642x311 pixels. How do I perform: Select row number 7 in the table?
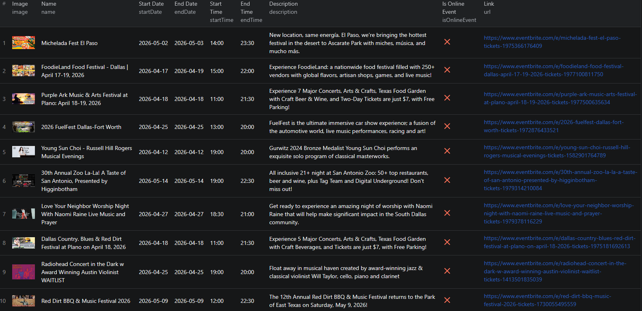(4, 214)
